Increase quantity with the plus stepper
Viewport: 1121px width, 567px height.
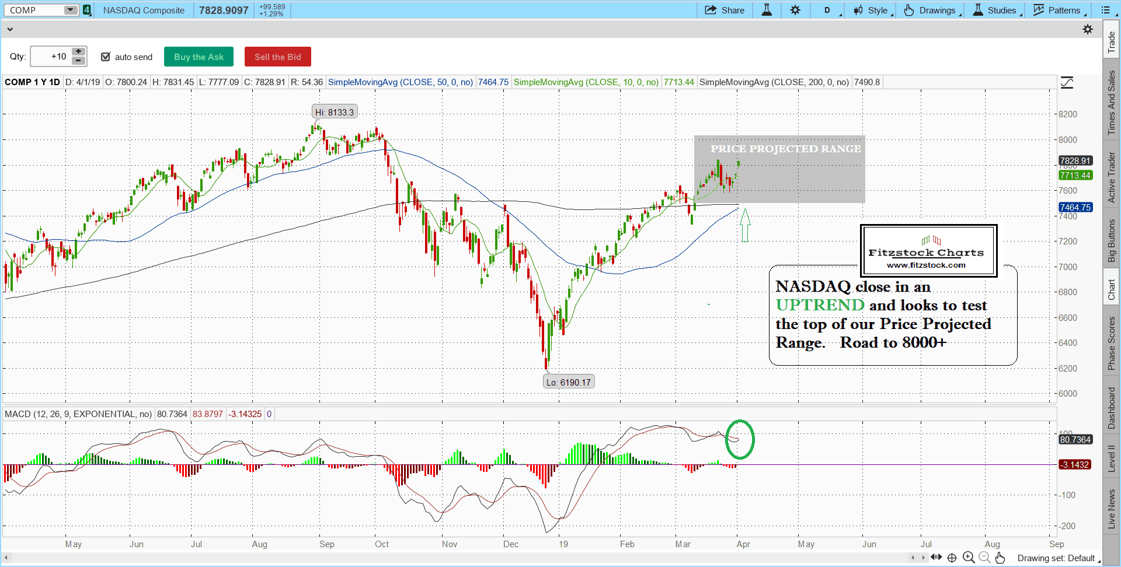pos(78,52)
